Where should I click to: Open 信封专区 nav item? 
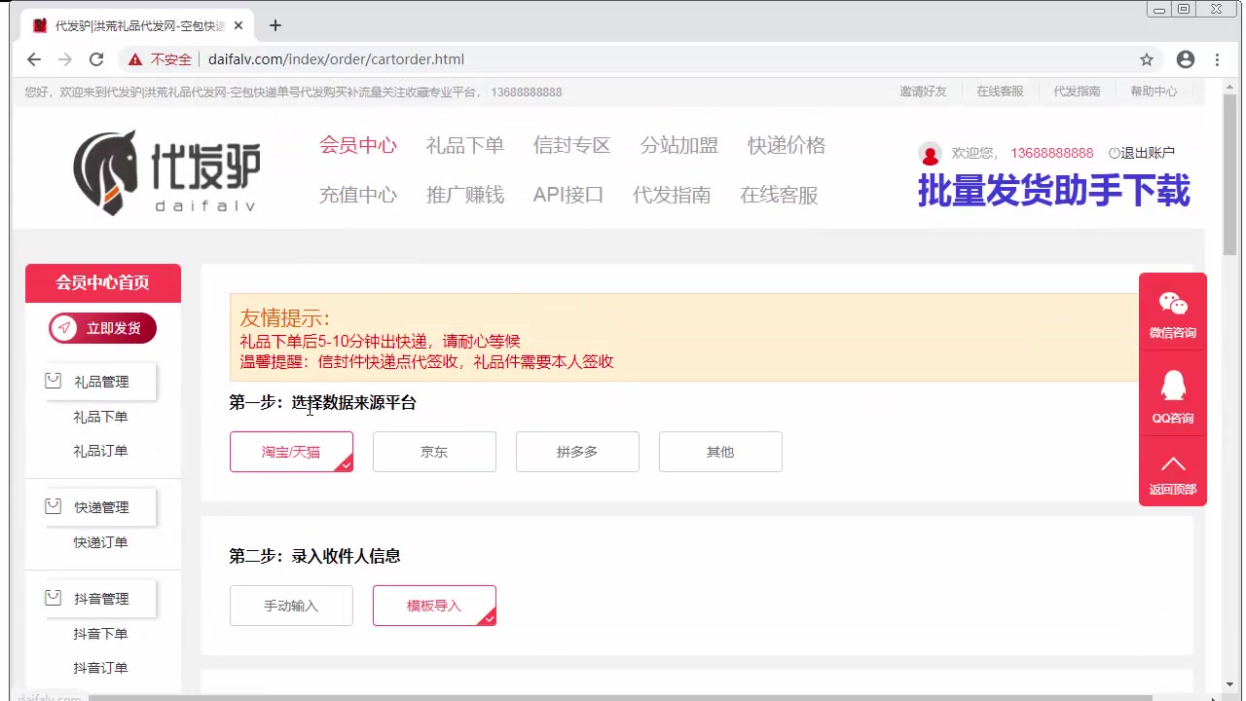(572, 145)
